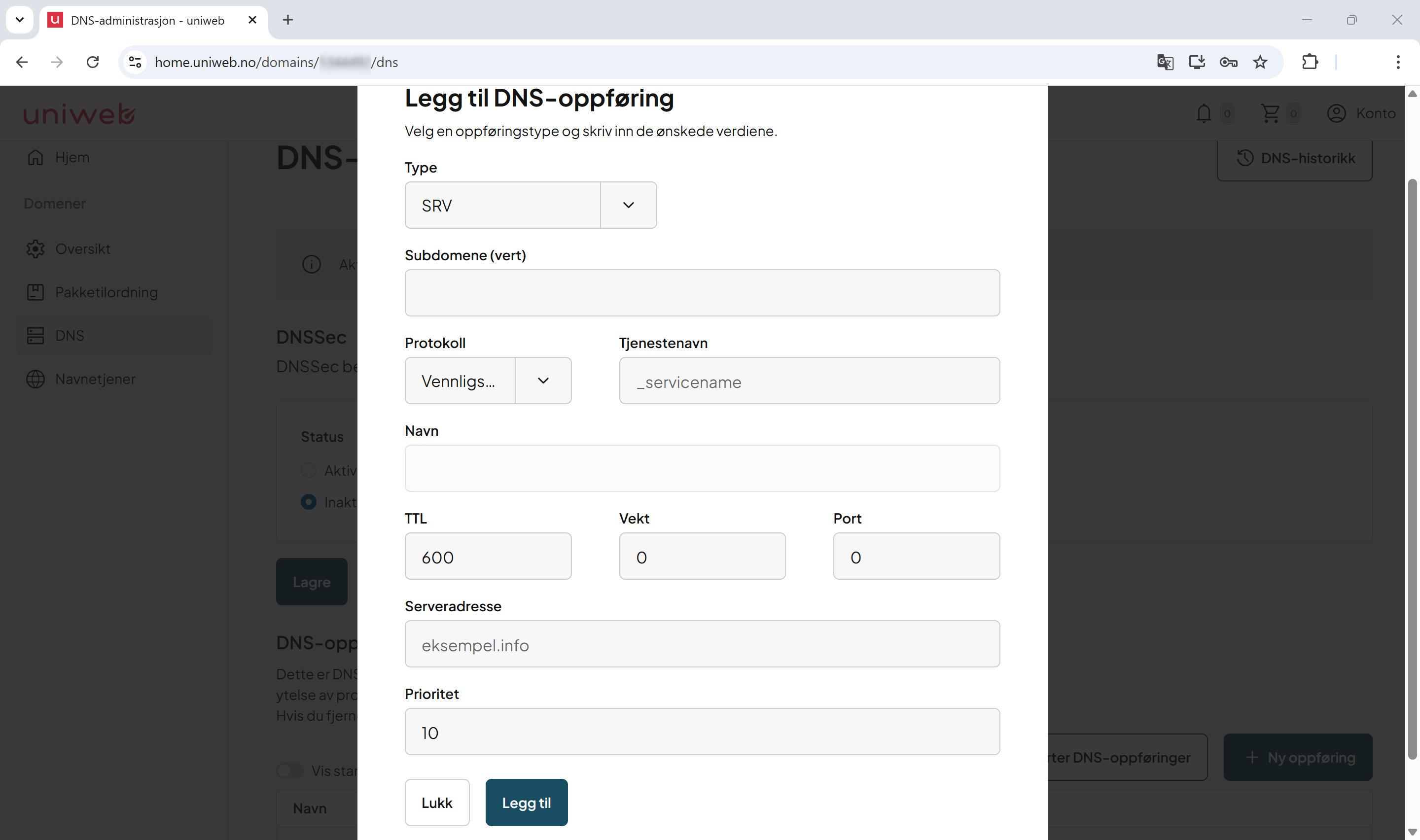
Task: Click the install app icon
Action: 1197,62
